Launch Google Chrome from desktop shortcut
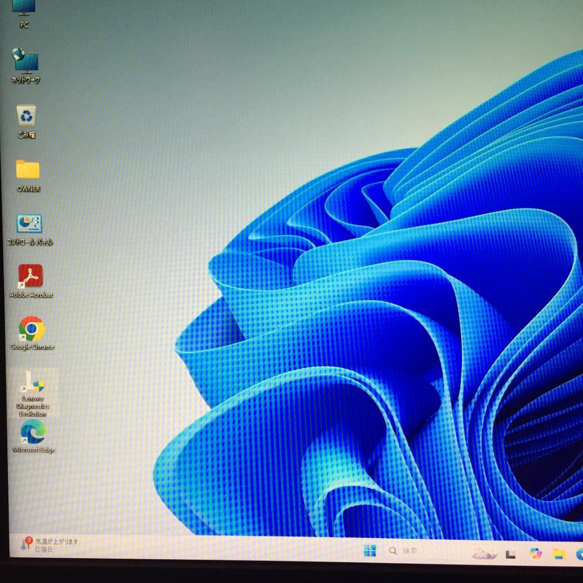 (x=31, y=329)
